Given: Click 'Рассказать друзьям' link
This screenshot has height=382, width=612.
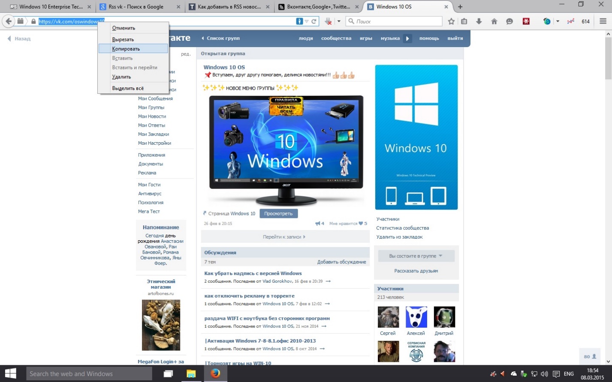Looking at the screenshot, I should click(x=416, y=271).
